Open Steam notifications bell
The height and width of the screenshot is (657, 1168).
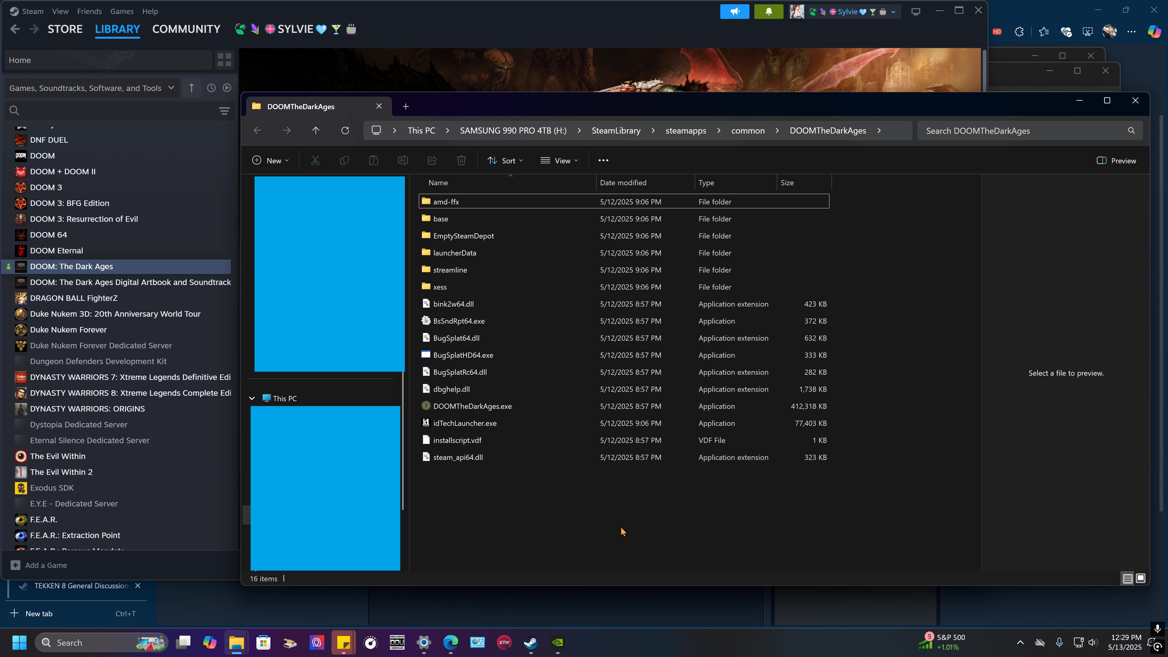769,12
